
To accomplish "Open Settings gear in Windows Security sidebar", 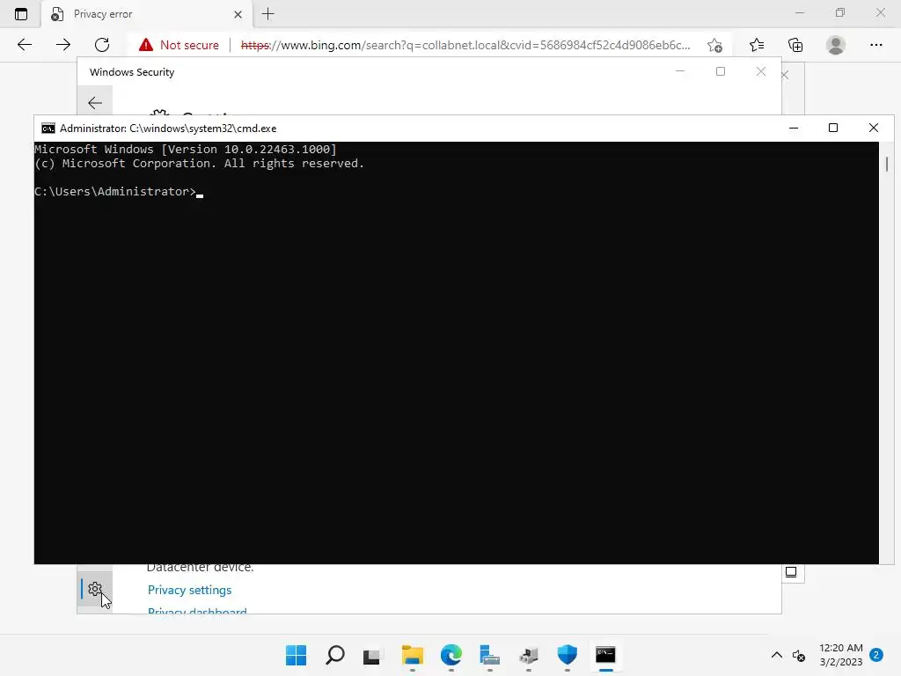I will 95,589.
